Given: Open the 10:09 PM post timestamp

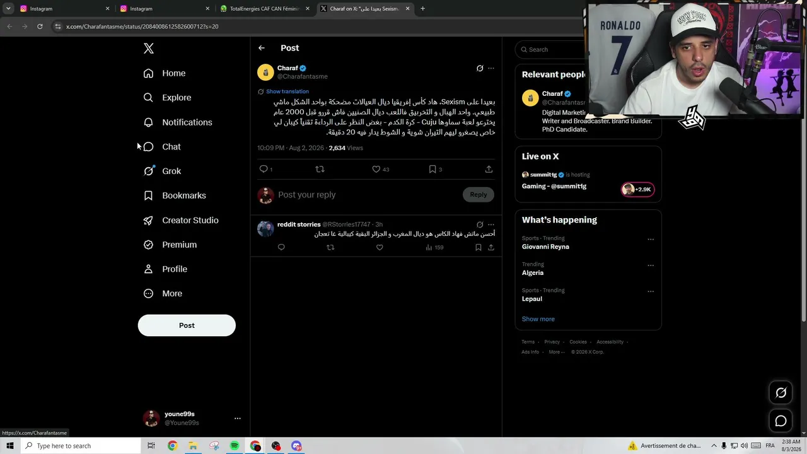Looking at the screenshot, I should pos(291,148).
